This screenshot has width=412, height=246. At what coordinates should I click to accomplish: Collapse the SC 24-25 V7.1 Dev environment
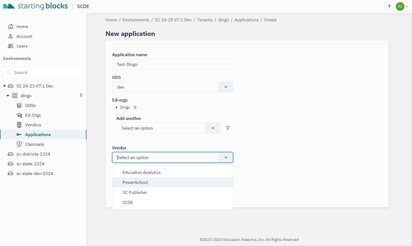pos(5,86)
